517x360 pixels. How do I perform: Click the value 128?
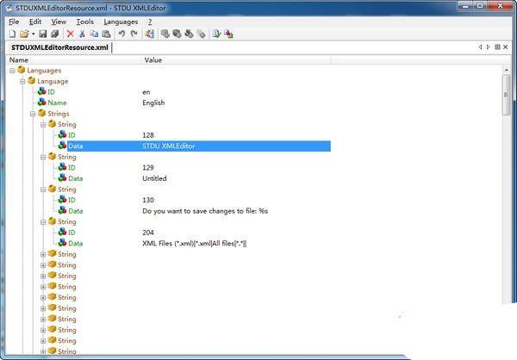pos(148,135)
